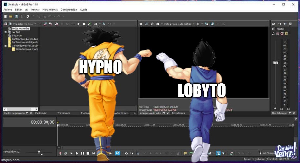The width and height of the screenshot is (300, 163).
Task: Click the timeline Play button in transport bar
Action: click(x=77, y=153)
